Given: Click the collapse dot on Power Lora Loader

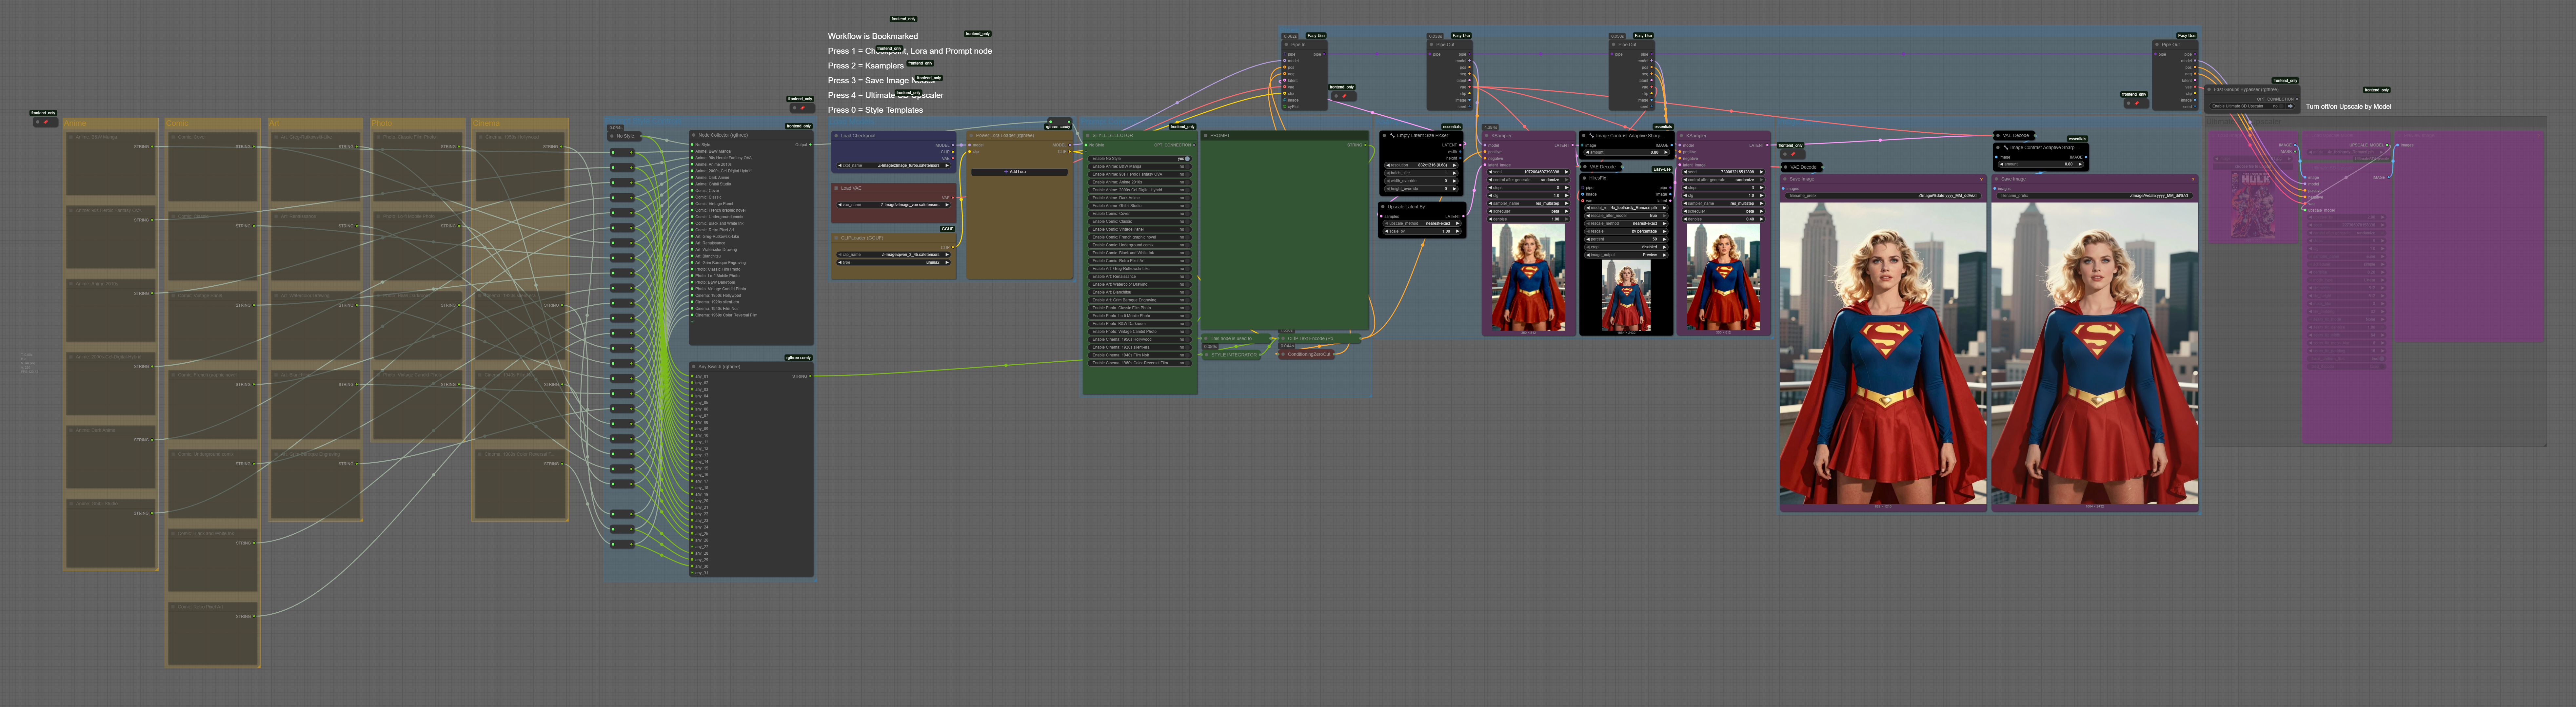Looking at the screenshot, I should click(x=971, y=136).
